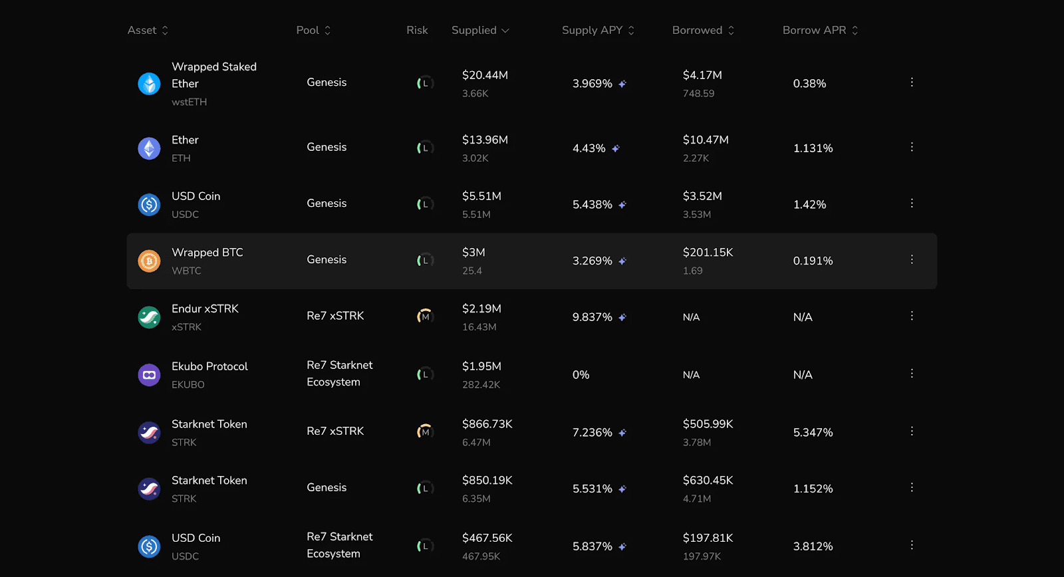Click the $10.47M borrowed value
Screen dimensions: 1064x577
point(706,140)
